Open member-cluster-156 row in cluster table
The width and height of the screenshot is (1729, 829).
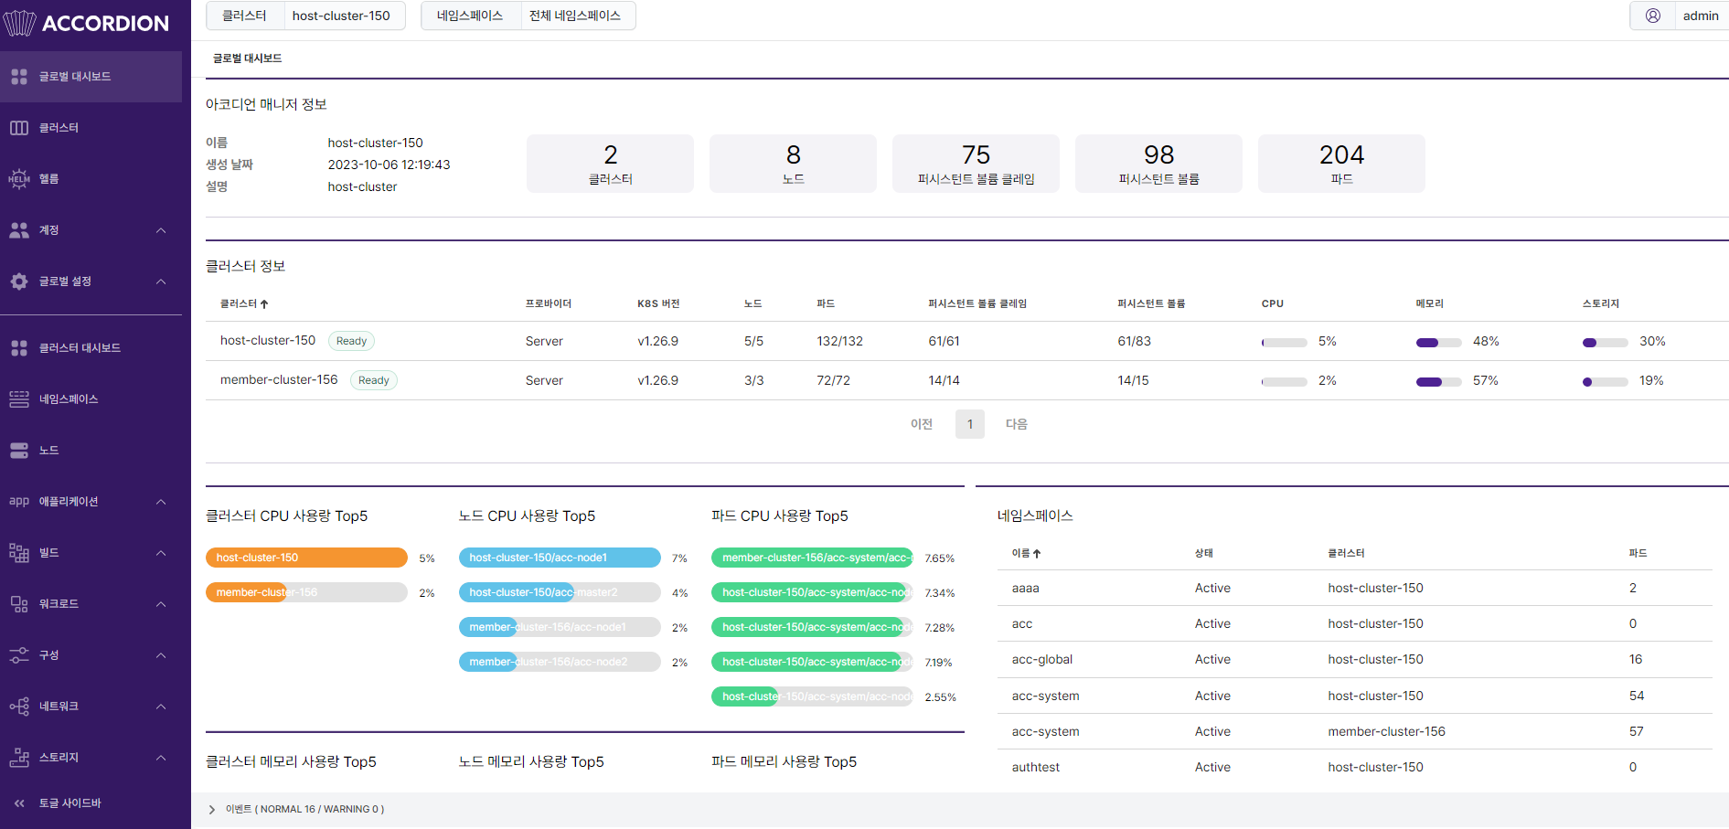point(966,380)
